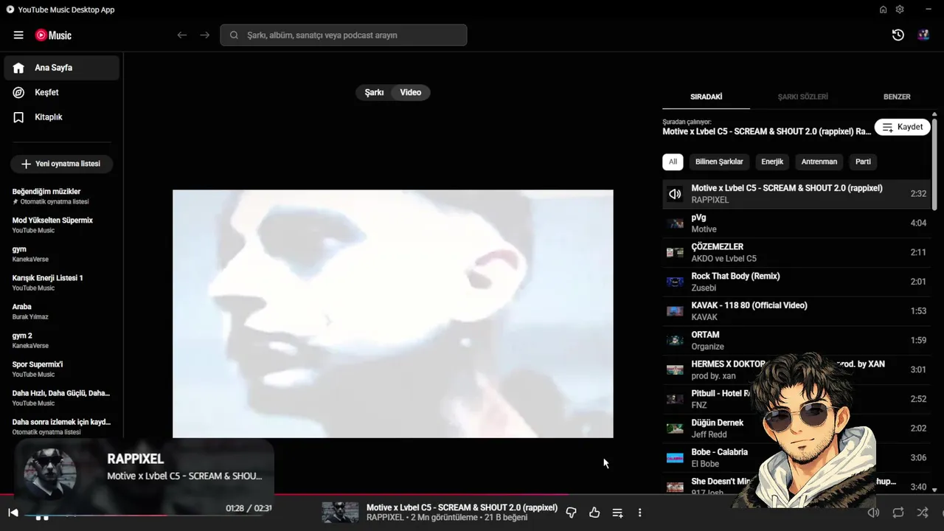Go to Kitaplık page
The height and width of the screenshot is (531, 944).
point(62,117)
